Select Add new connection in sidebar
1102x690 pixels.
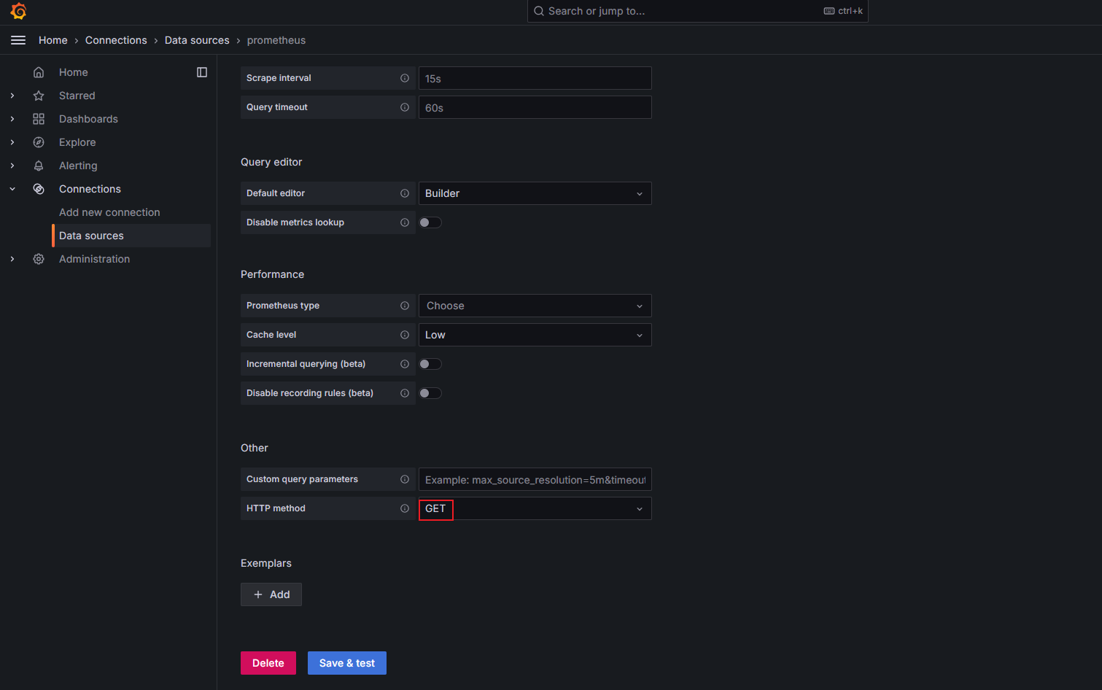point(109,212)
